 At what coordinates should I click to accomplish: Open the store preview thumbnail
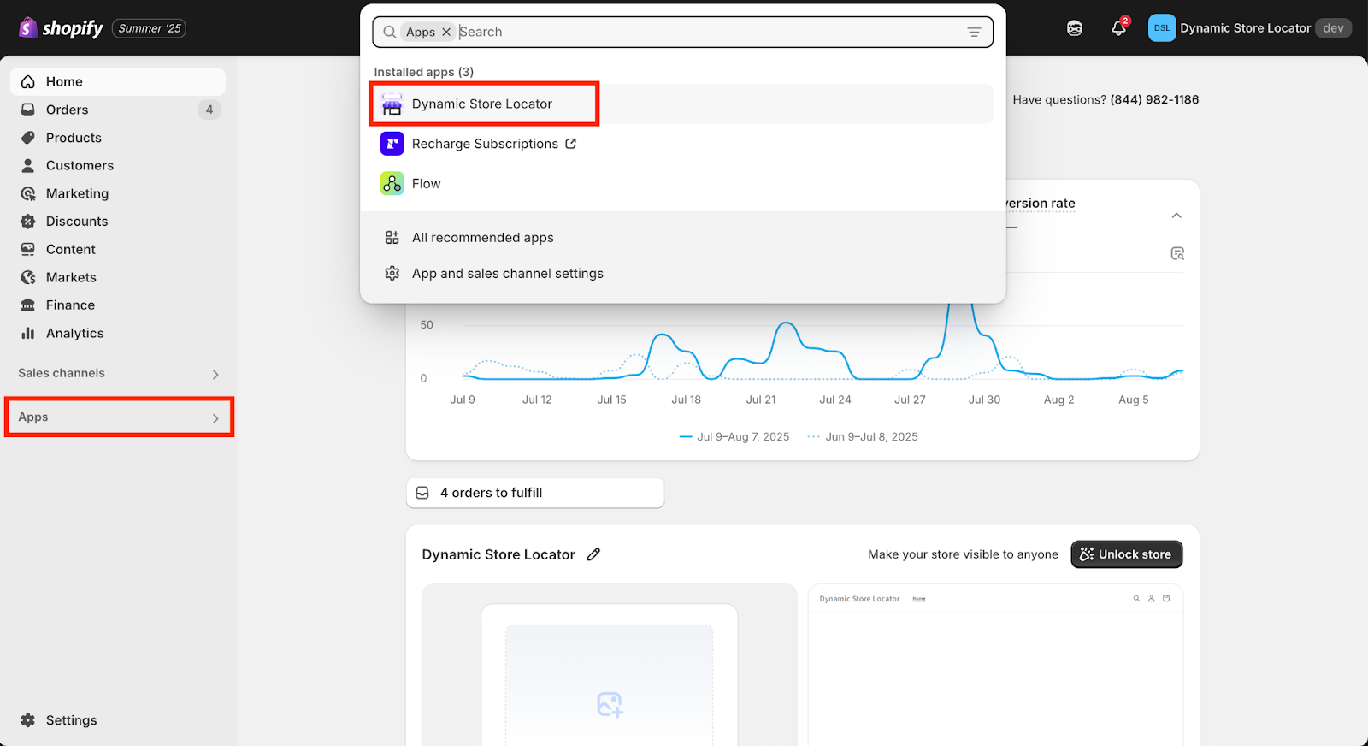[x=995, y=665]
